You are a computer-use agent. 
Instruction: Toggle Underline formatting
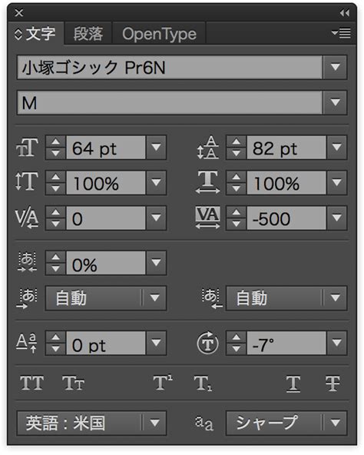(x=293, y=384)
